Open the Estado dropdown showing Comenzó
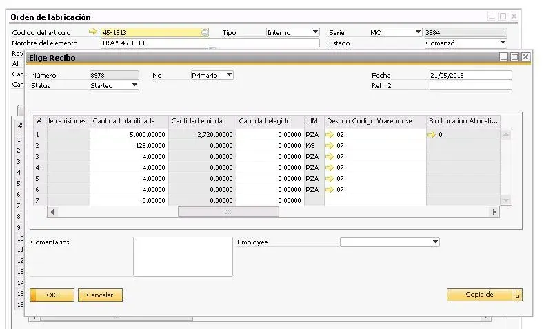The image size is (544, 329). (503, 43)
